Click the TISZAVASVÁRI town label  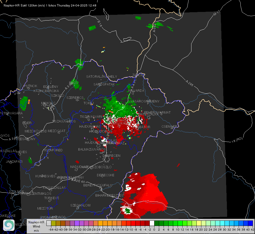click(91, 116)
